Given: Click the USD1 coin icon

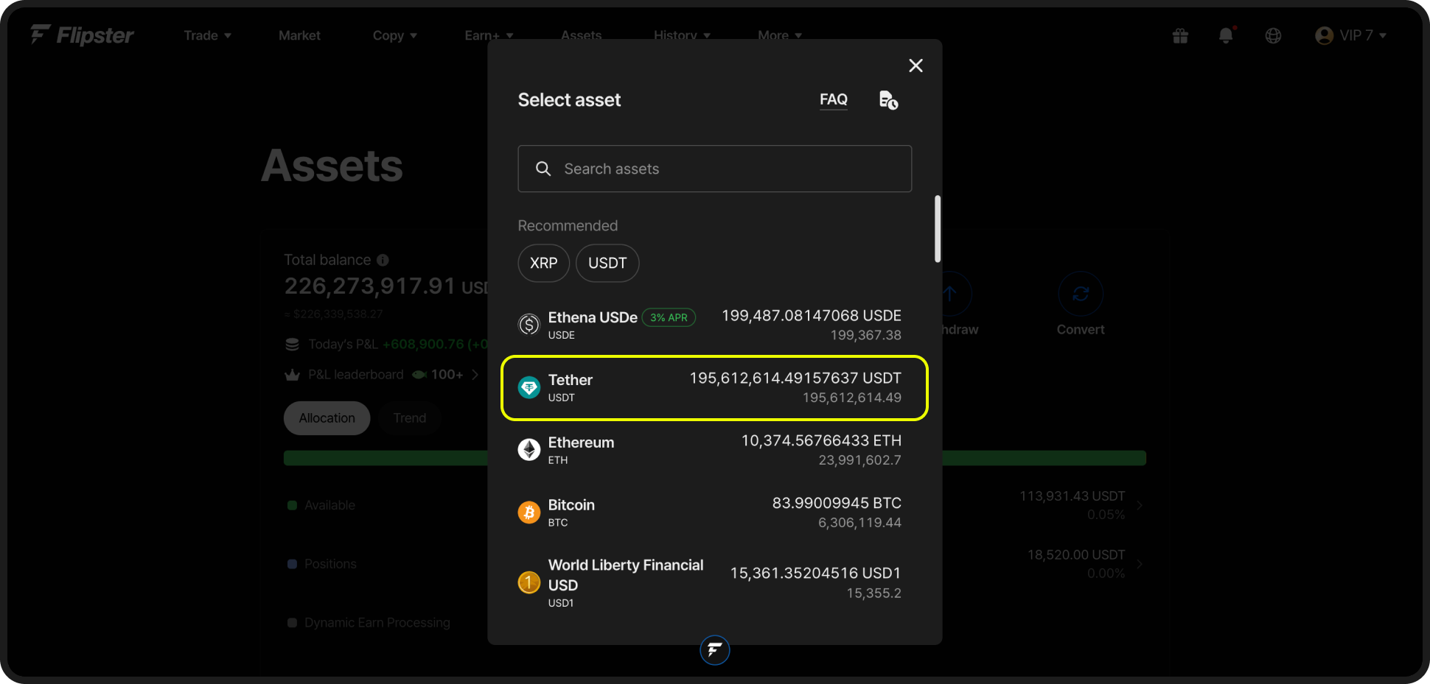Looking at the screenshot, I should (x=529, y=583).
